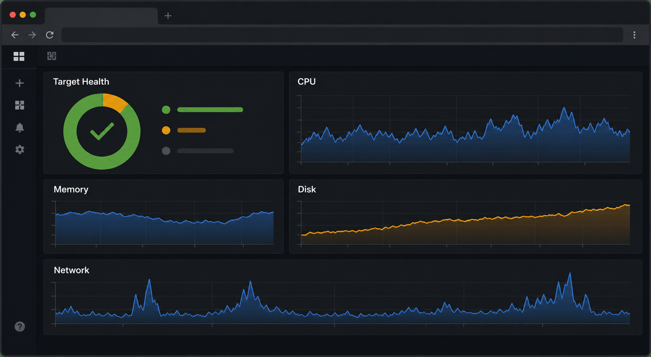Click the checkmark in the health donut
The width and height of the screenshot is (651, 357).
[x=102, y=131]
